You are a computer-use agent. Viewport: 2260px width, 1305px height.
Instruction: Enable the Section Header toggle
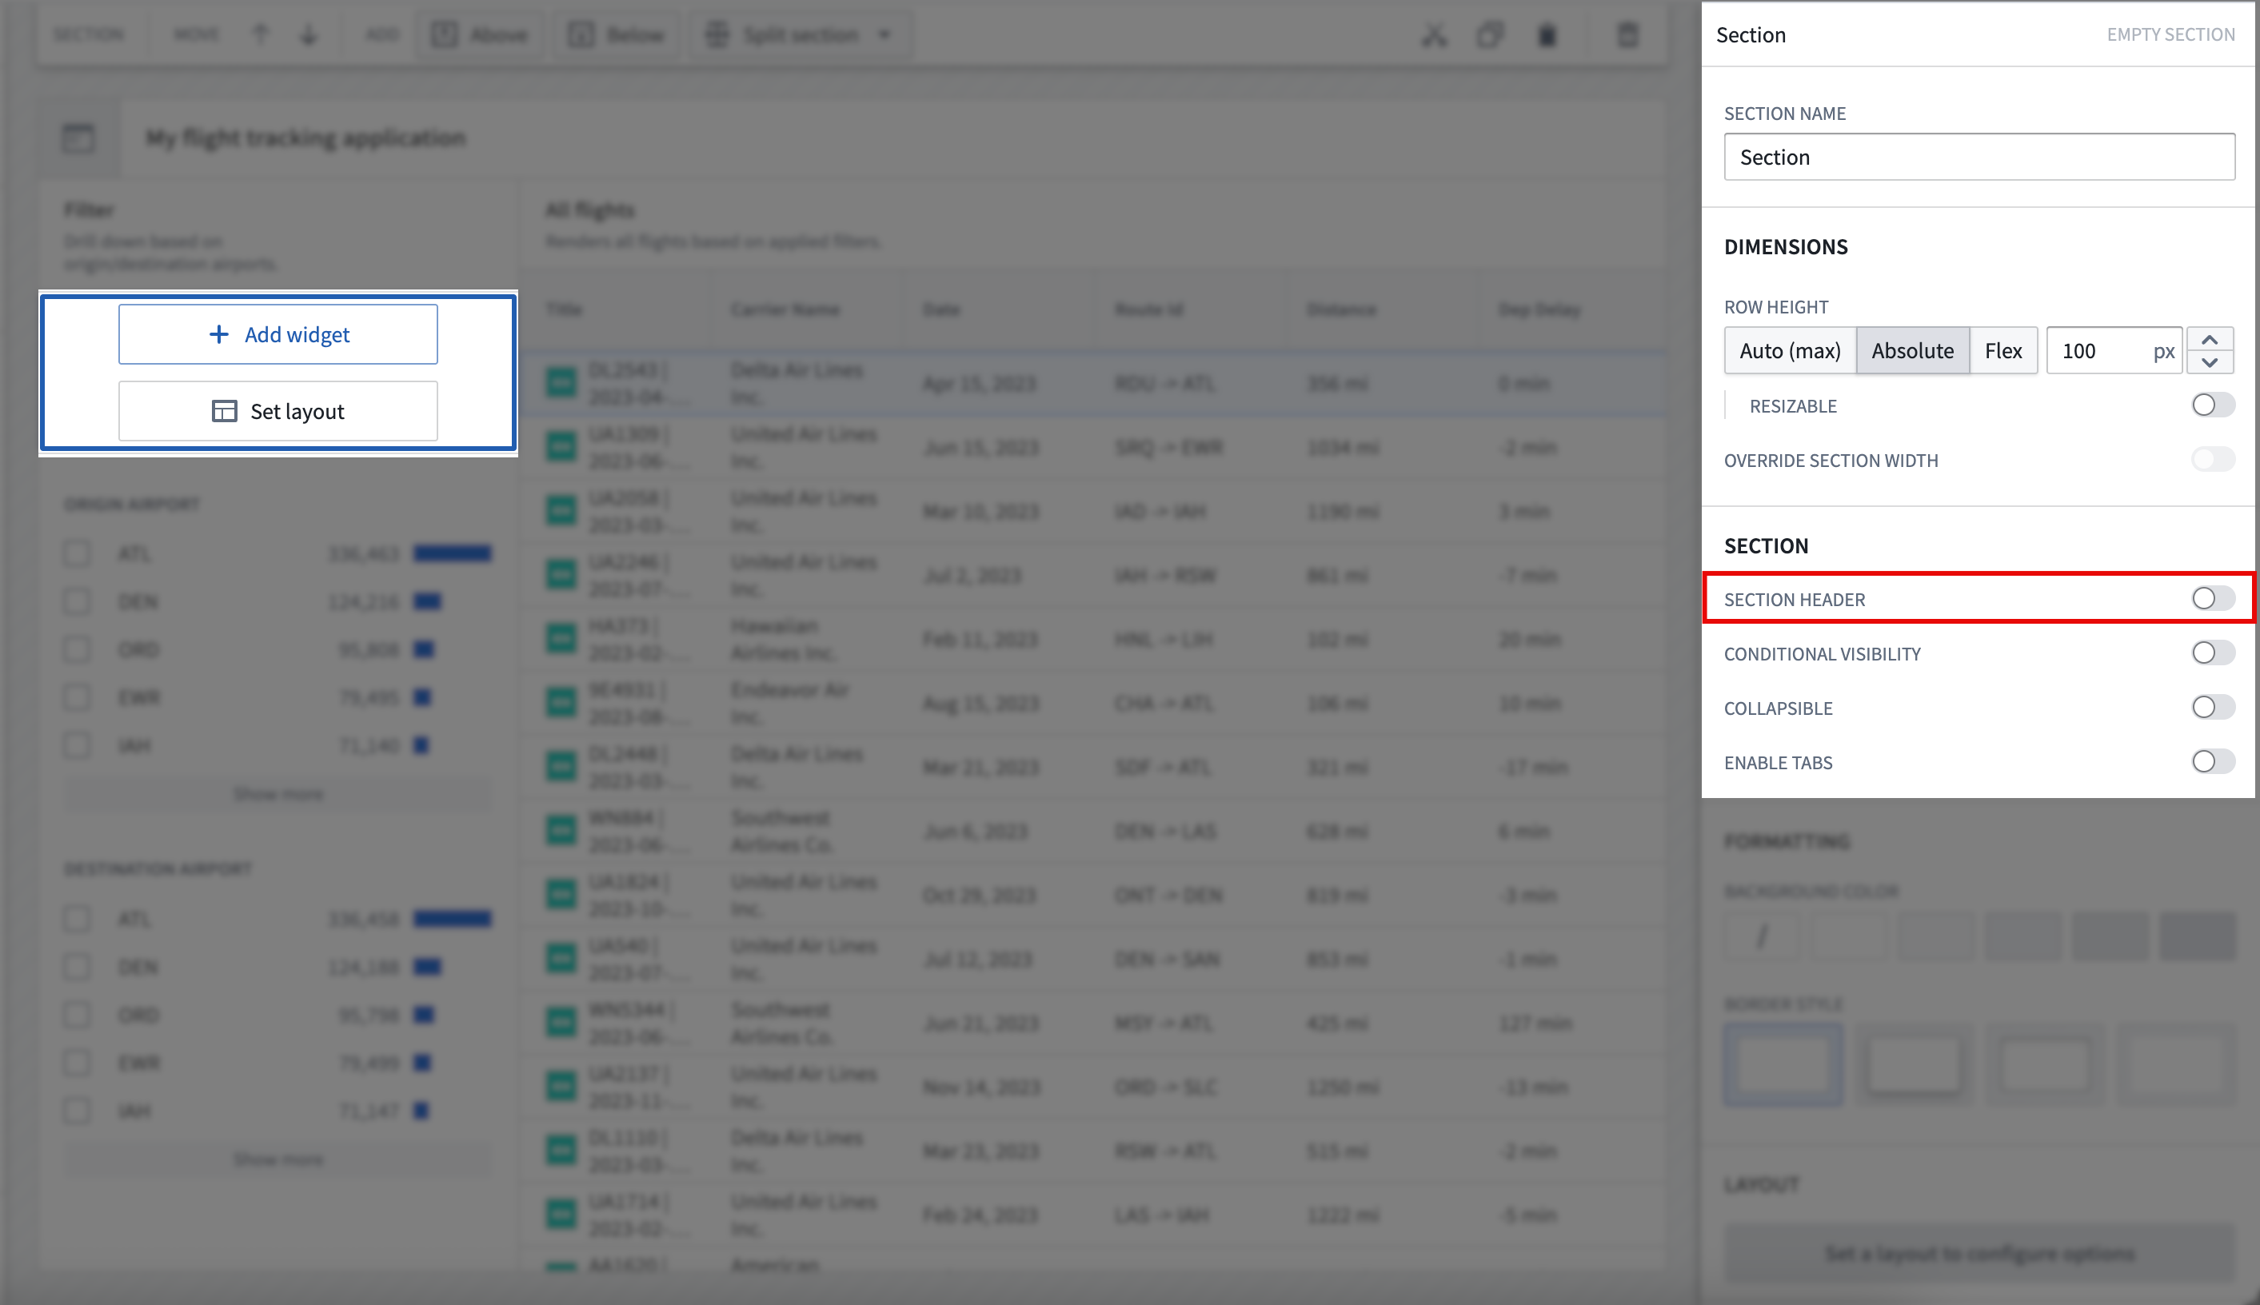click(2213, 599)
